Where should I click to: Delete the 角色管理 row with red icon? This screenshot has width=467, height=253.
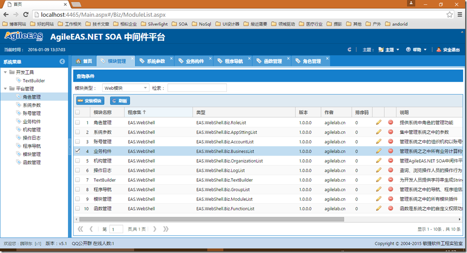tap(391, 122)
